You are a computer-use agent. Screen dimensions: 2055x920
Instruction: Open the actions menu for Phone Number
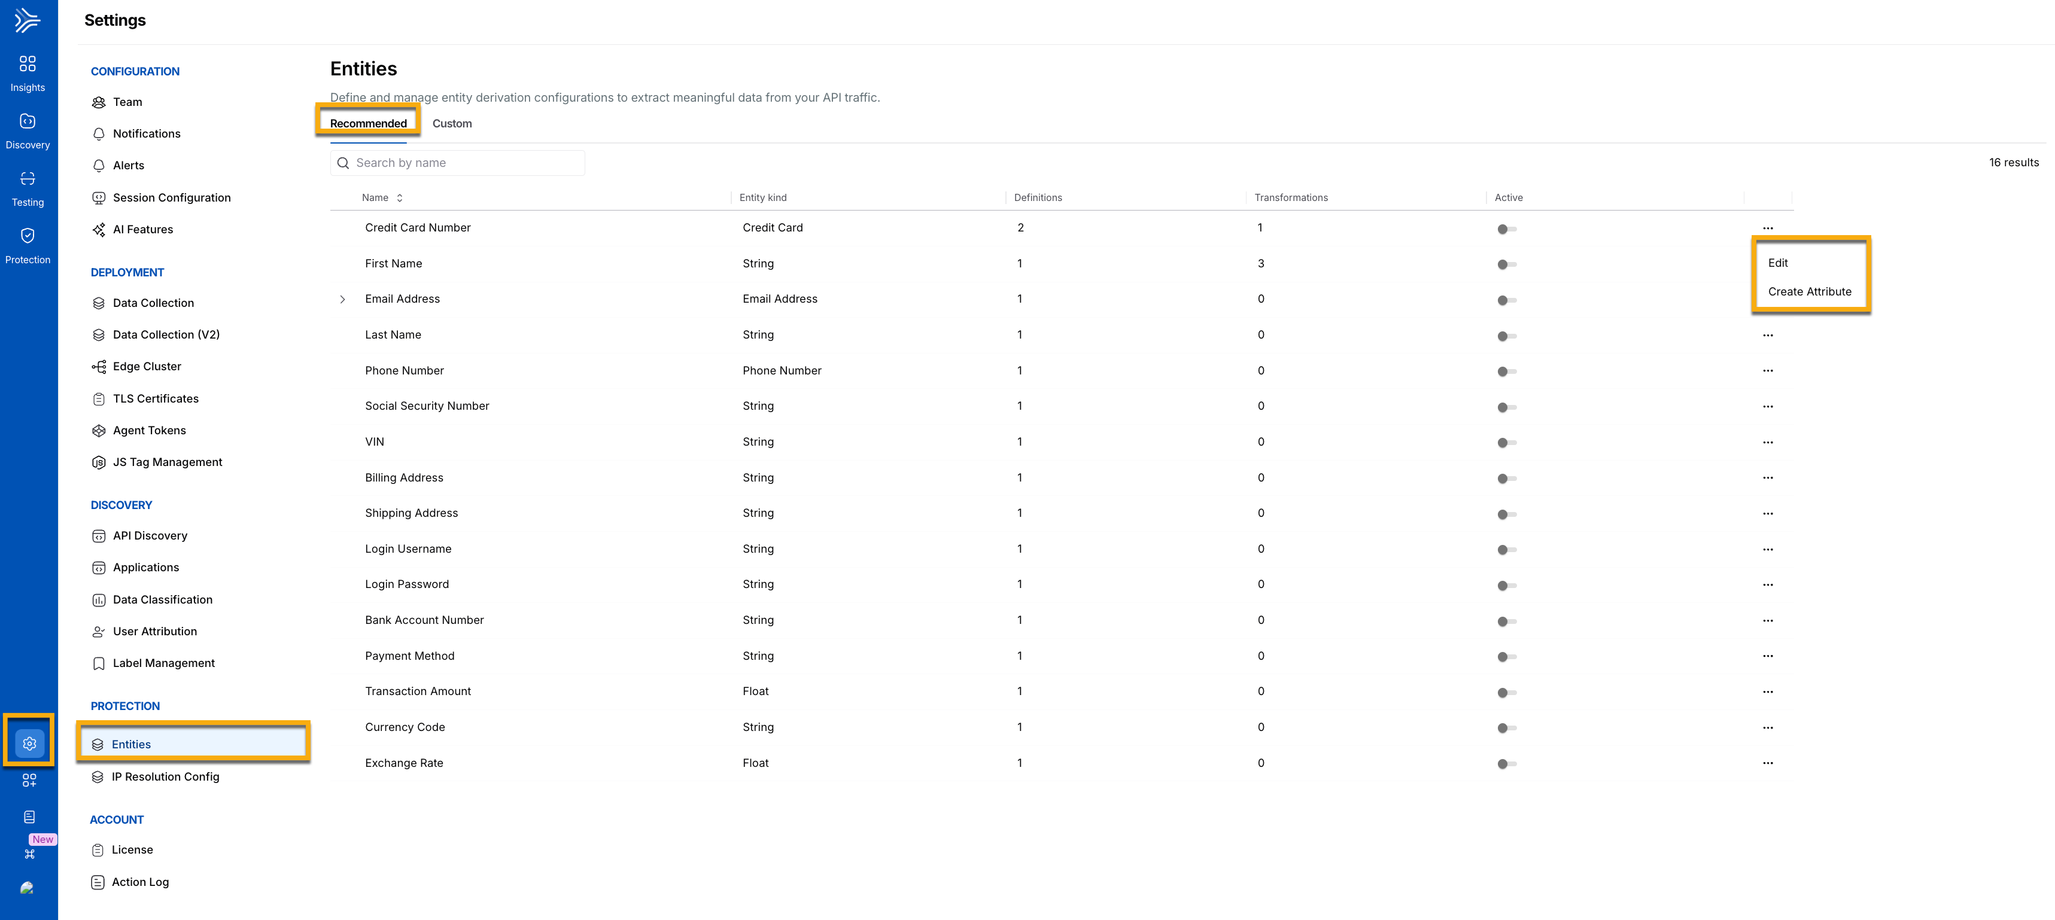click(1768, 371)
